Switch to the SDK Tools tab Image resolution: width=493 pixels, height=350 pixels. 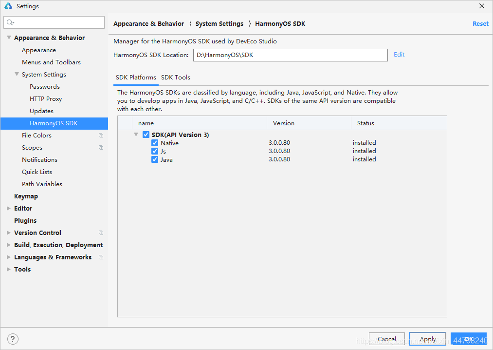176,78
